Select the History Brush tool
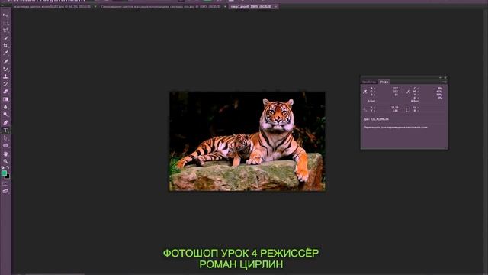 pyautogui.click(x=5, y=84)
